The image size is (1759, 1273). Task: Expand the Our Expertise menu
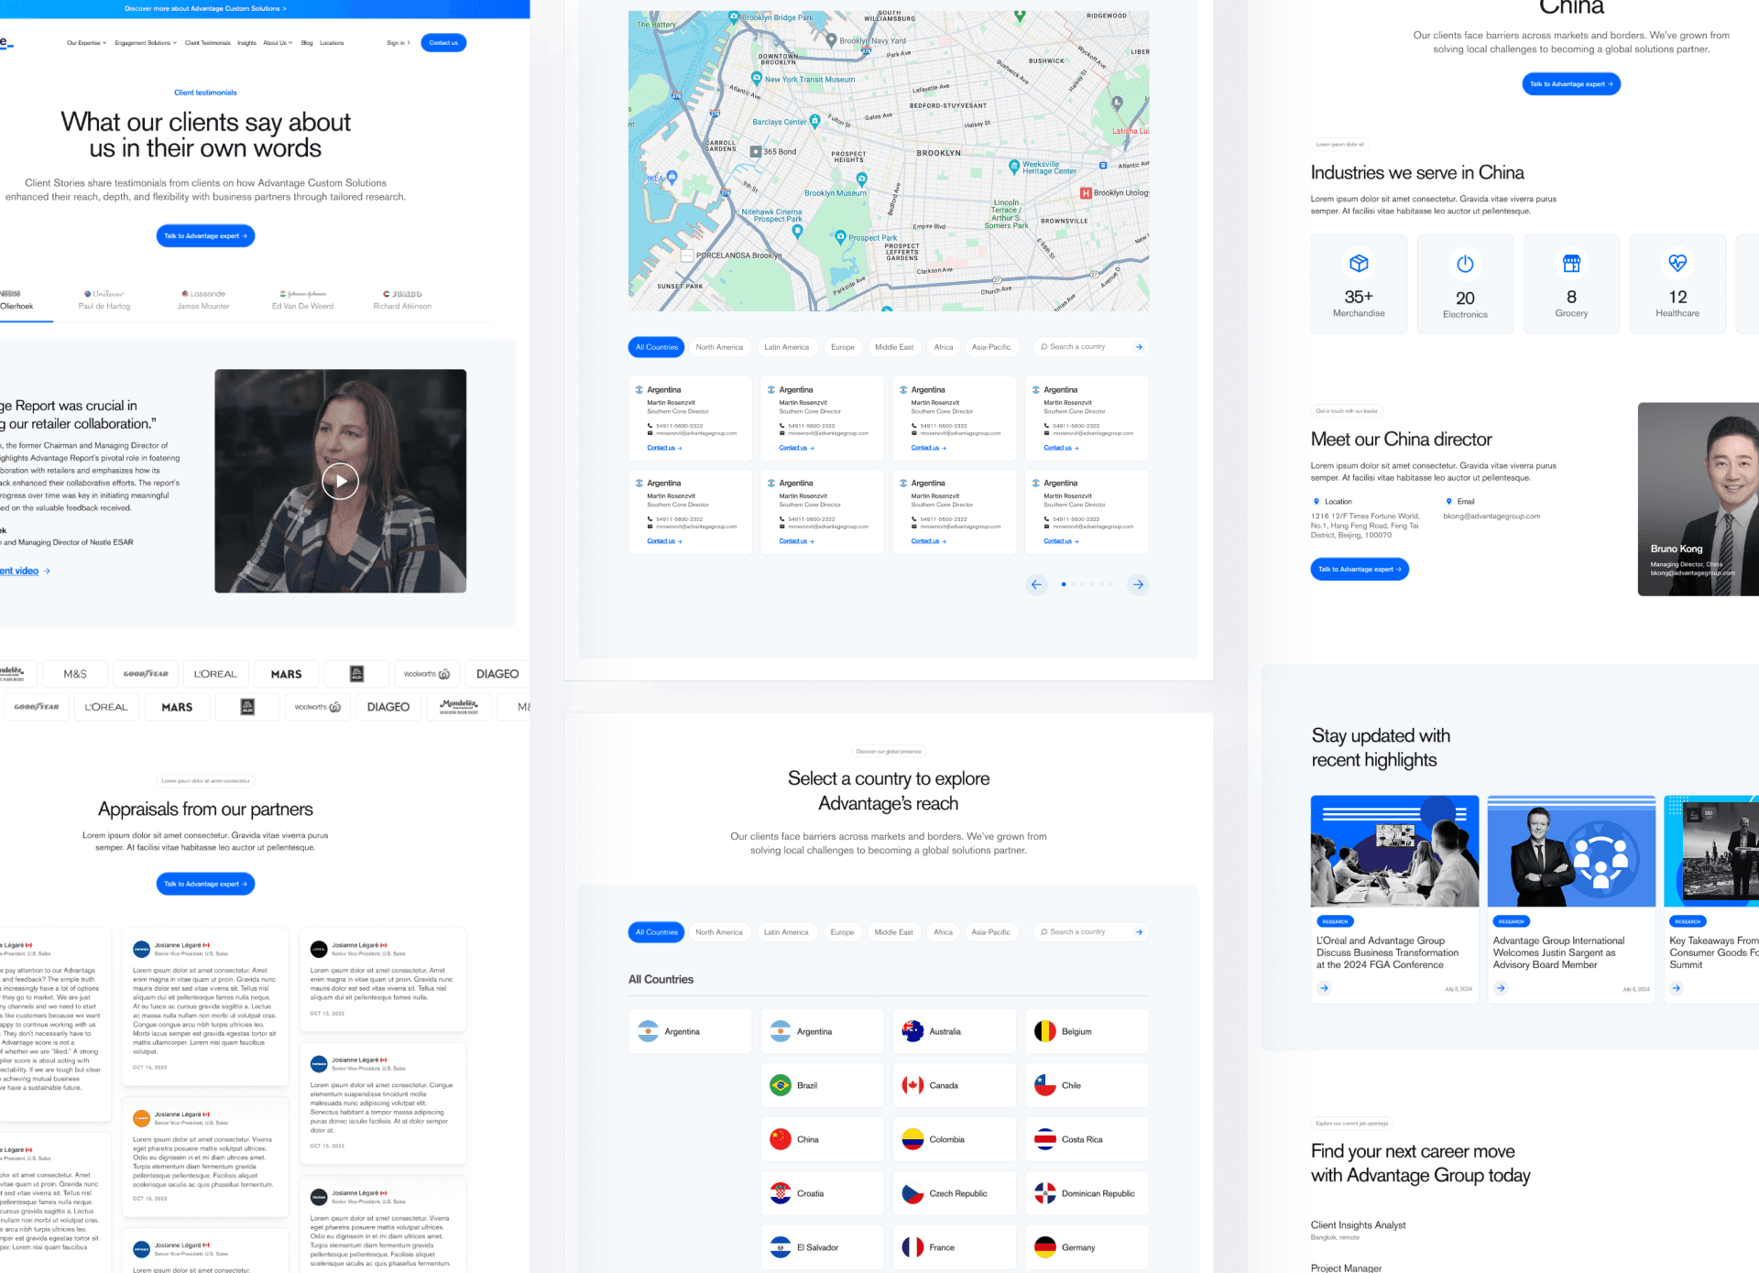(86, 43)
